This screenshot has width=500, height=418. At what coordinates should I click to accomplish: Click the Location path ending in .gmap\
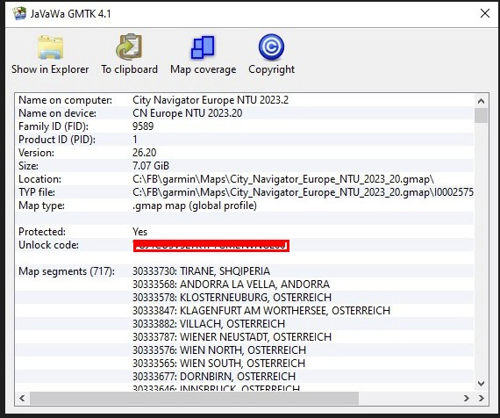click(283, 179)
